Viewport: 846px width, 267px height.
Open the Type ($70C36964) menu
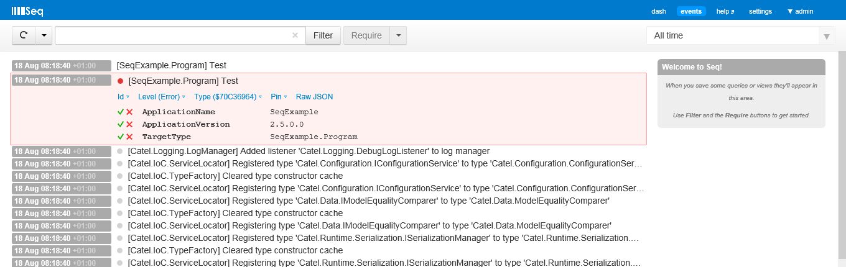(x=228, y=97)
